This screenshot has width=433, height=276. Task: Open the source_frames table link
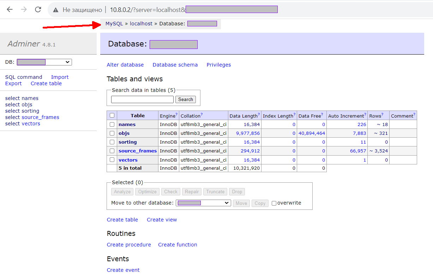(138, 151)
